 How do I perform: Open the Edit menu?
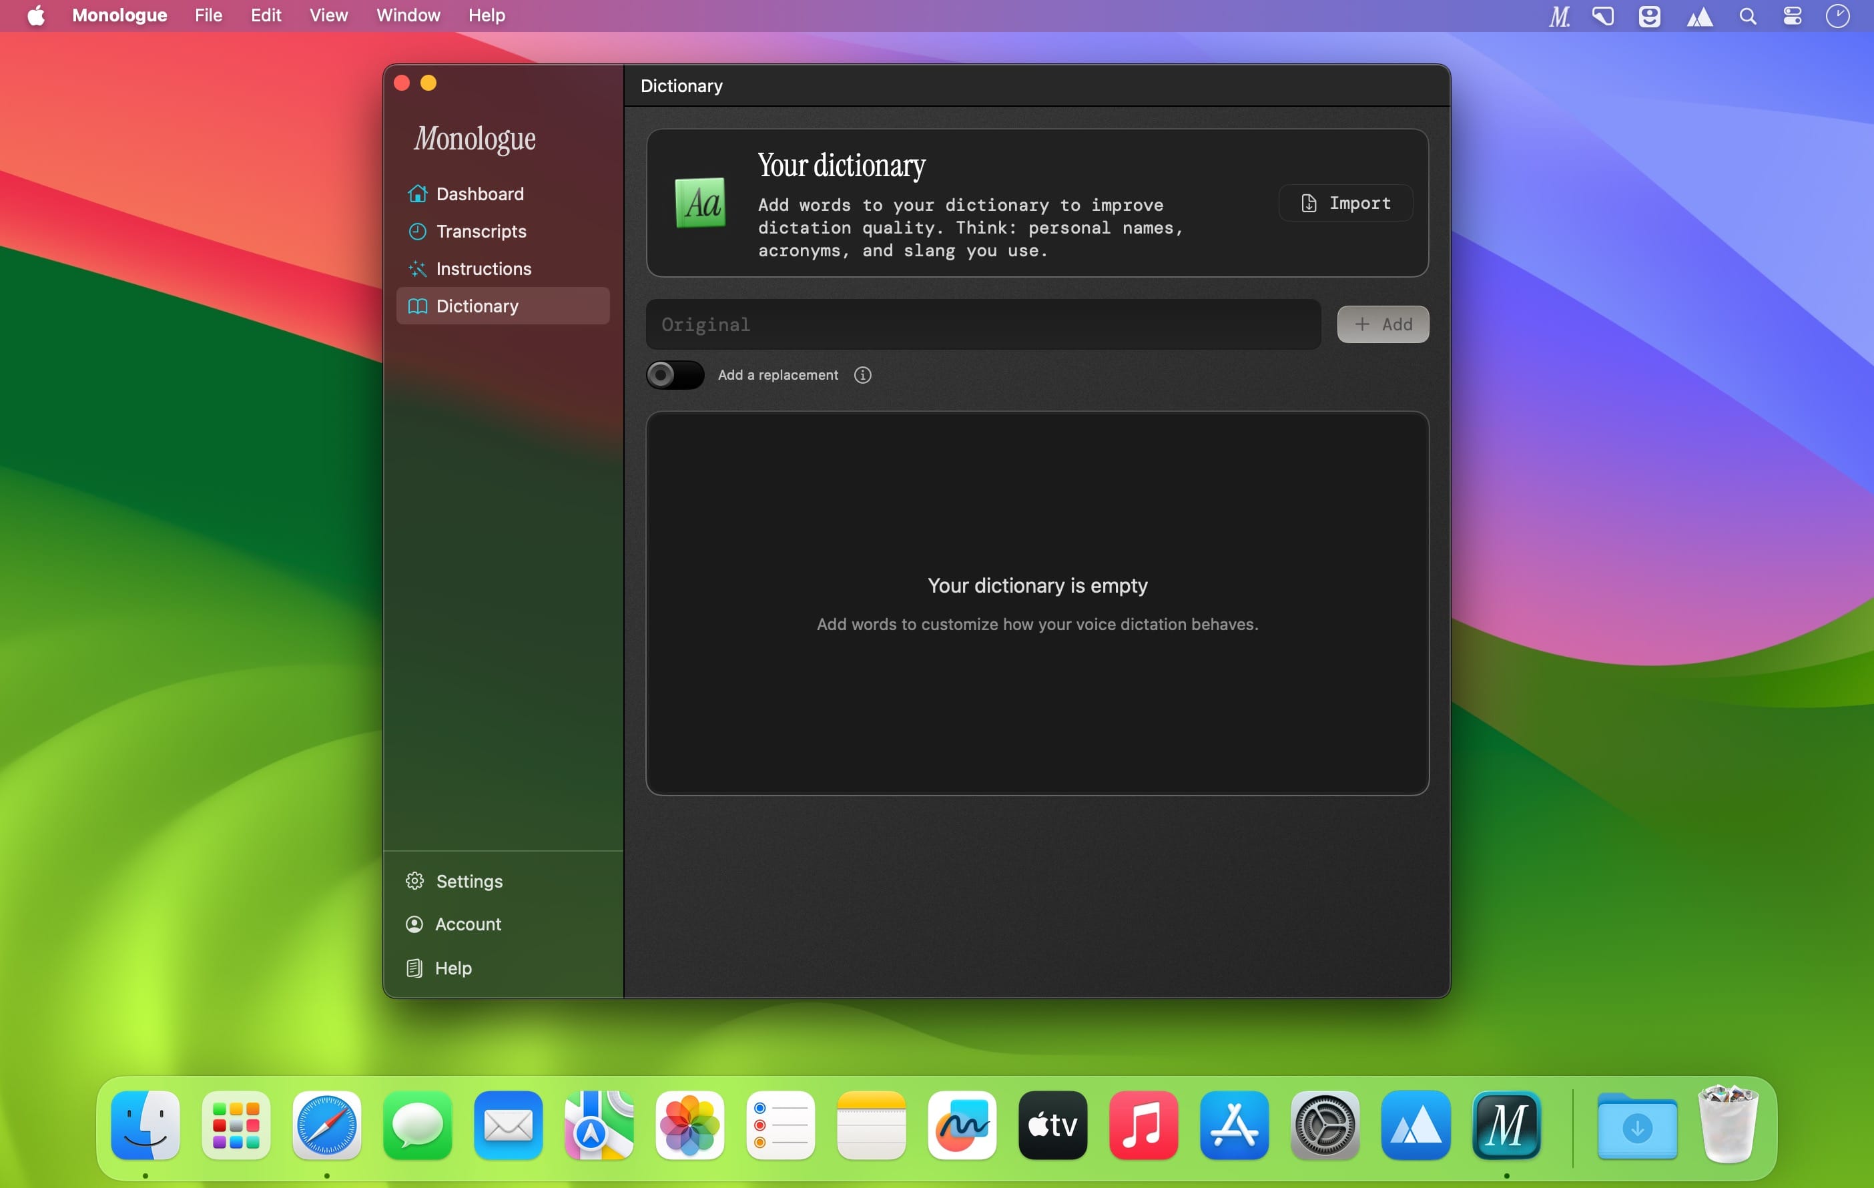pyautogui.click(x=266, y=15)
